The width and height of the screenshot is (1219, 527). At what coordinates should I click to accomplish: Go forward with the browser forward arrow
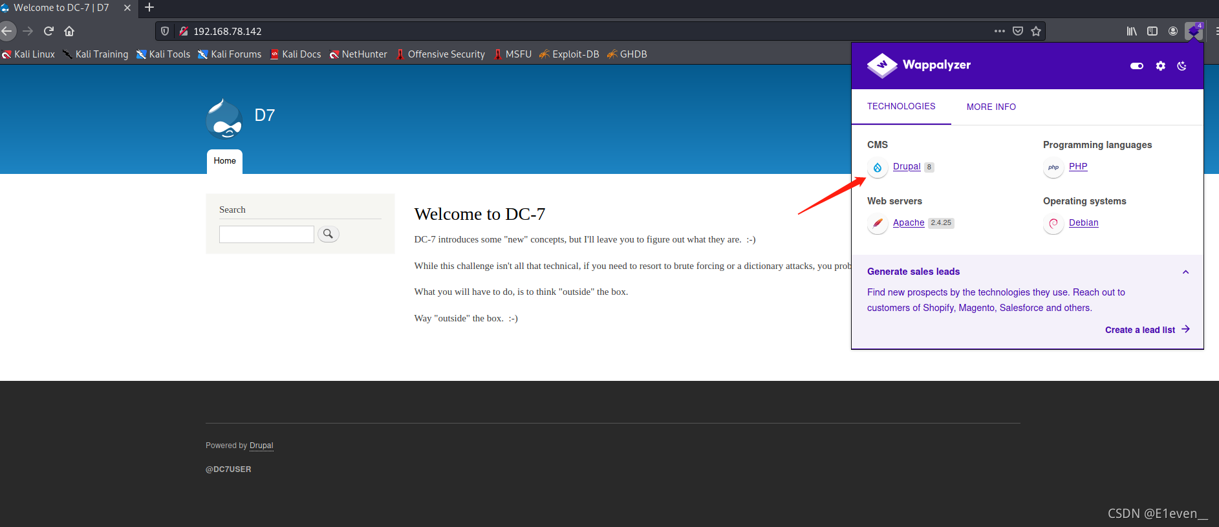28,31
